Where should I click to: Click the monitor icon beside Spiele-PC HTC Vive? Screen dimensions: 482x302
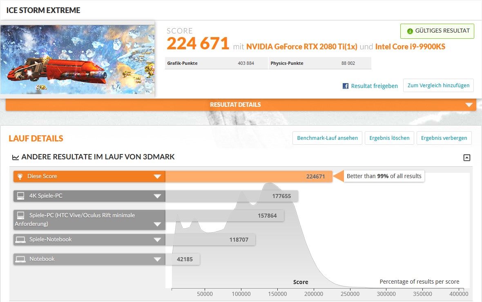point(20,215)
